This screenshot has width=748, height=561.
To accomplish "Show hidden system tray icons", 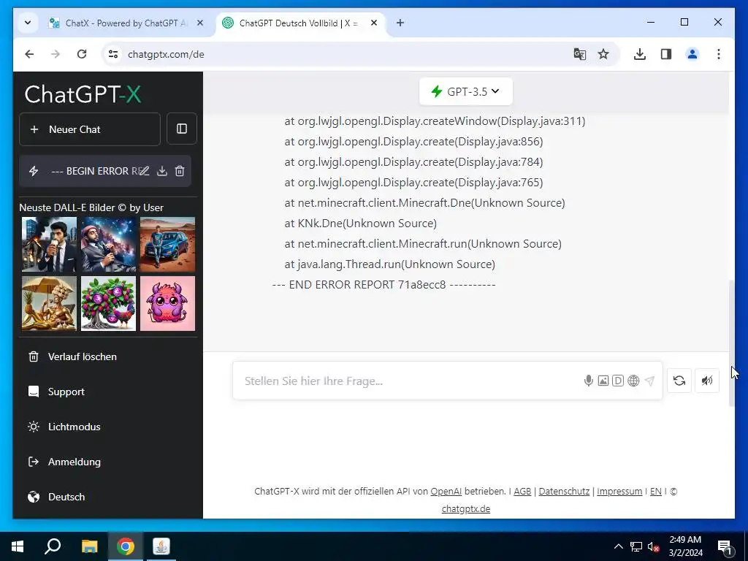I will point(618,546).
